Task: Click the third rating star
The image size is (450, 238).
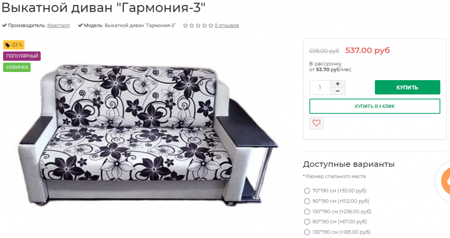Action: tap(198, 25)
